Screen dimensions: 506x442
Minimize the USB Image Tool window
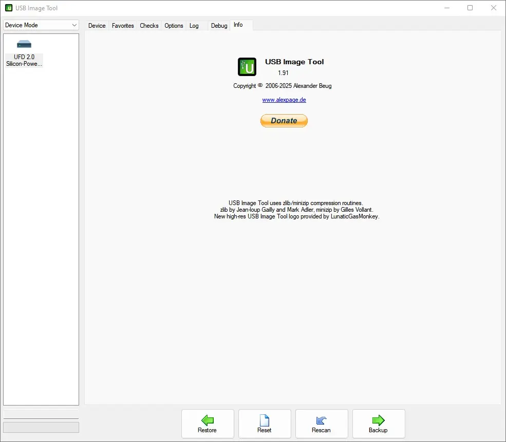coord(447,8)
